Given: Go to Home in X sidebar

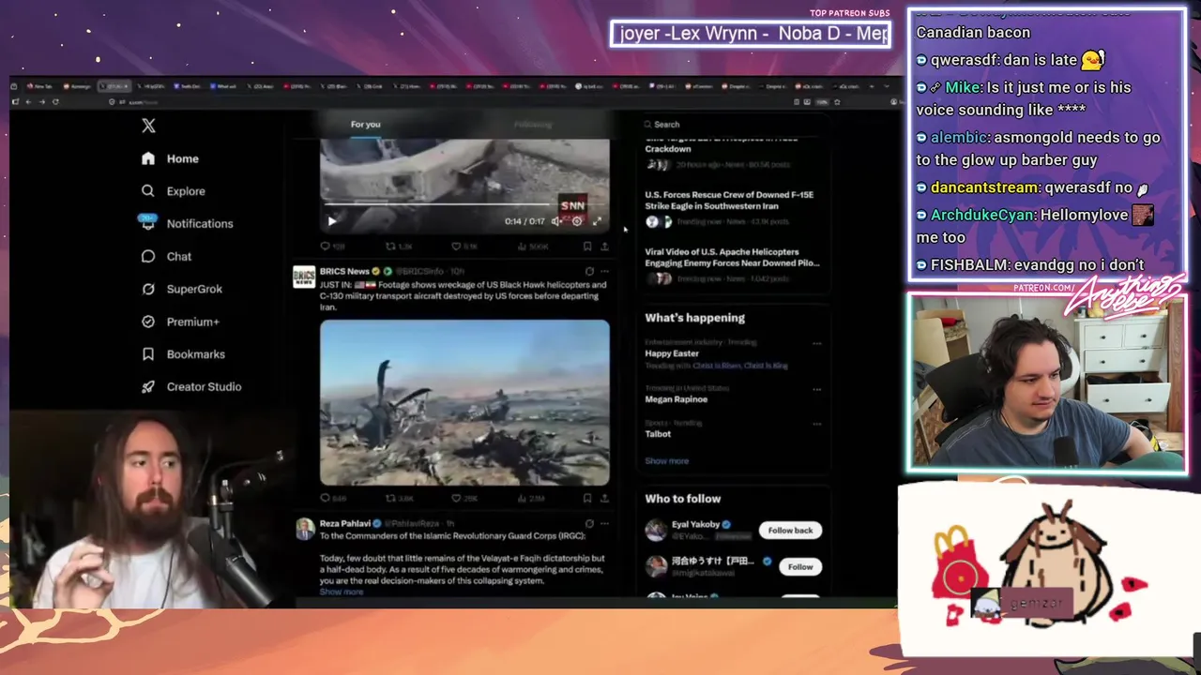Looking at the screenshot, I should pyautogui.click(x=170, y=158).
